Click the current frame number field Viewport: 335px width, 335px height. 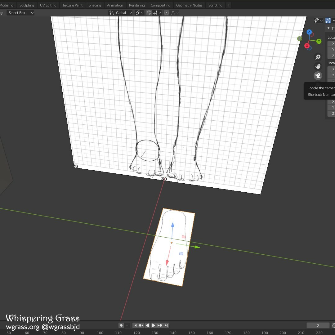point(318,325)
